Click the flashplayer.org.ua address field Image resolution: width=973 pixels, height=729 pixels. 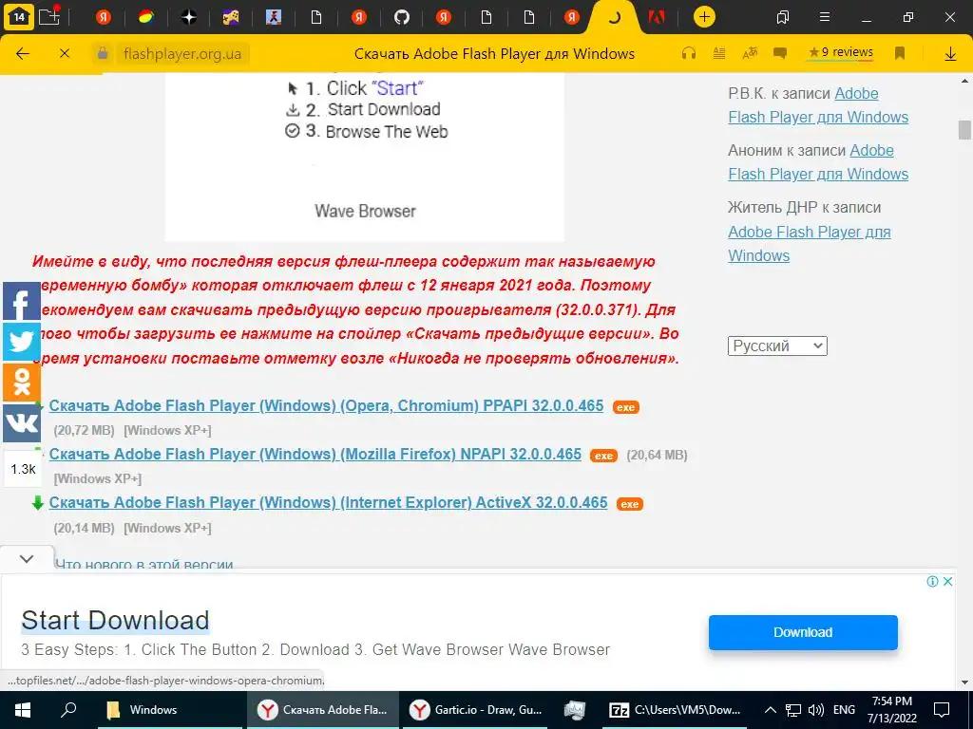(182, 54)
